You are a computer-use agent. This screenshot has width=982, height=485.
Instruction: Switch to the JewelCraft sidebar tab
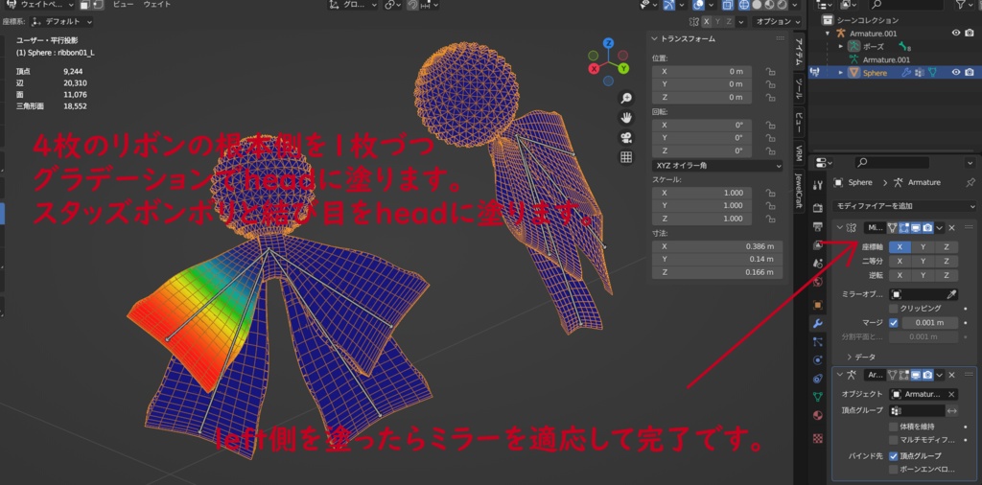coord(799,190)
